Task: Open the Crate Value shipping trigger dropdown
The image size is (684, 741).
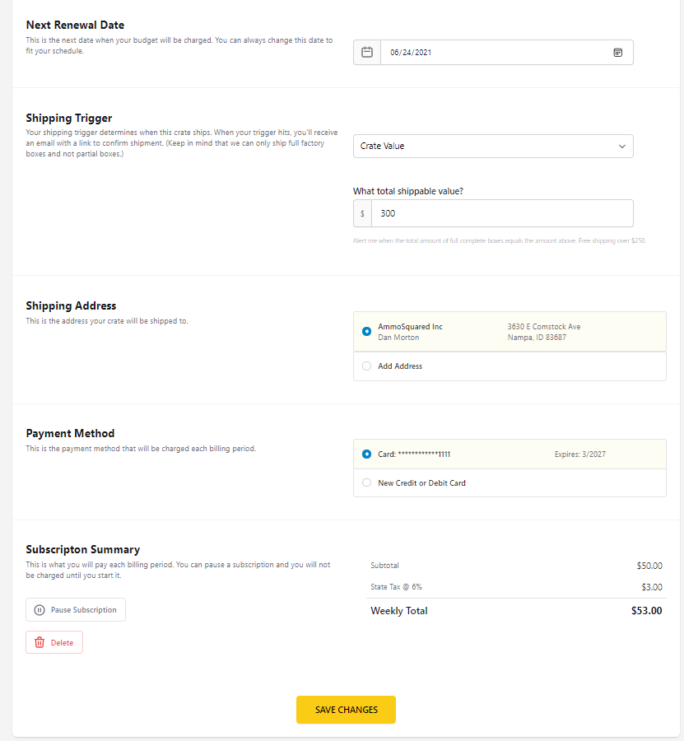Action: tap(493, 147)
